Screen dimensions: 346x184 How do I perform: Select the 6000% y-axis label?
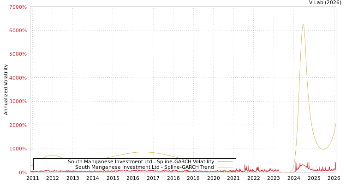coord(18,31)
